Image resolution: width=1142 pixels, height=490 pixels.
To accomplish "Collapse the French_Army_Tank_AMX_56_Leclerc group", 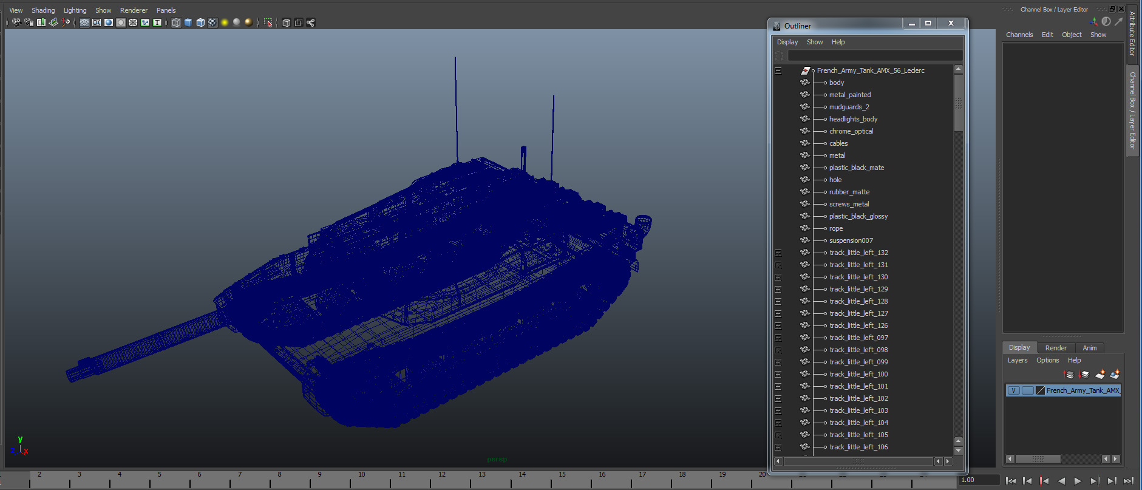I will 778,70.
